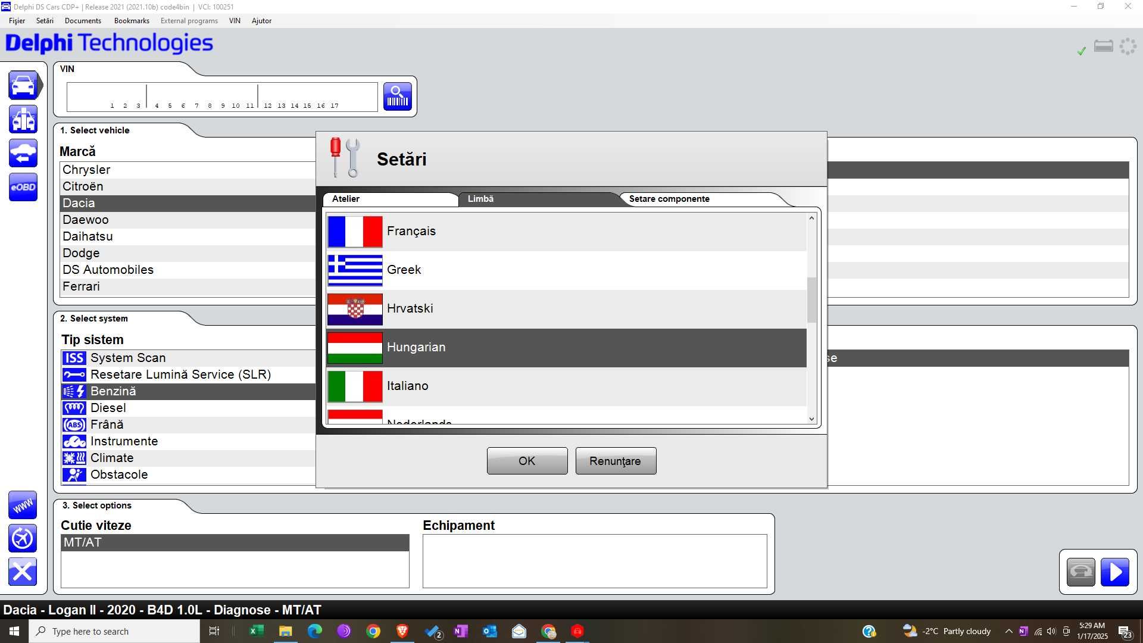Select Daewoo in Marcă list
This screenshot has width=1143, height=643.
(x=188, y=220)
